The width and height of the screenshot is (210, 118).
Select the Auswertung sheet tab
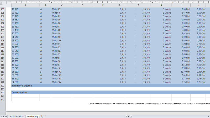(33, 116)
